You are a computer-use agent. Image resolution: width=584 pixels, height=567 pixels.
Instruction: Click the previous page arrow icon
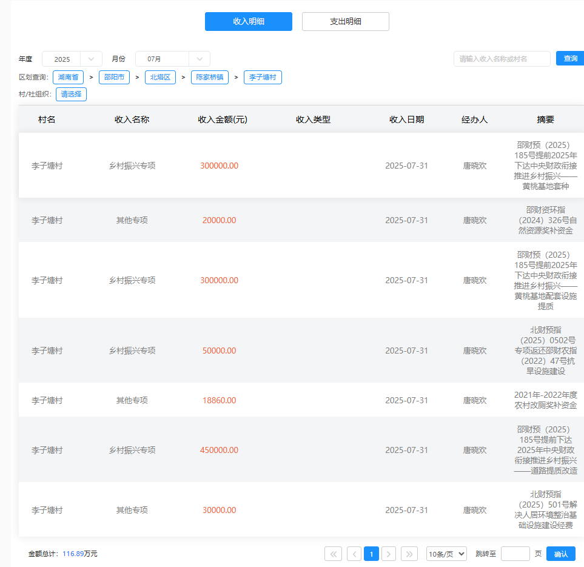point(354,554)
